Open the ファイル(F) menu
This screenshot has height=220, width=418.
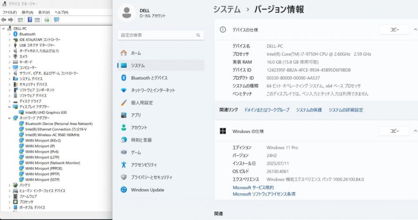[10, 12]
